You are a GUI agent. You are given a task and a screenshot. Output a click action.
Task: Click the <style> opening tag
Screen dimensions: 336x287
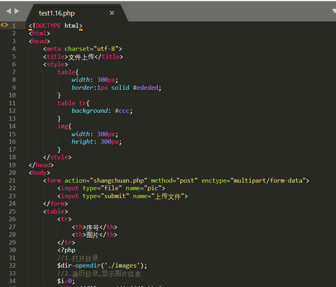[56, 64]
